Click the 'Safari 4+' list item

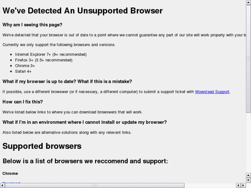[x=23, y=71]
